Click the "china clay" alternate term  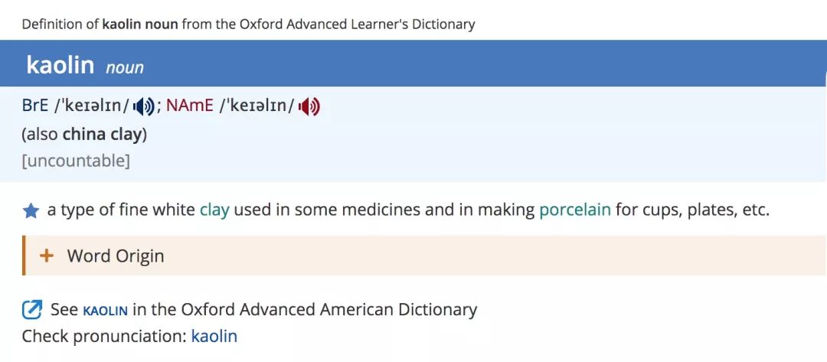coord(103,134)
